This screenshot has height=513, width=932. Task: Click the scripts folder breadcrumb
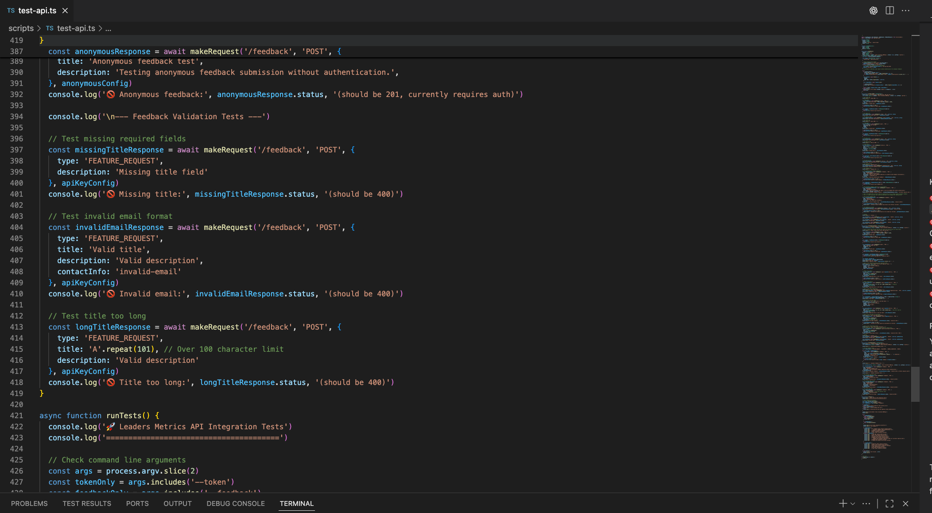pos(21,28)
